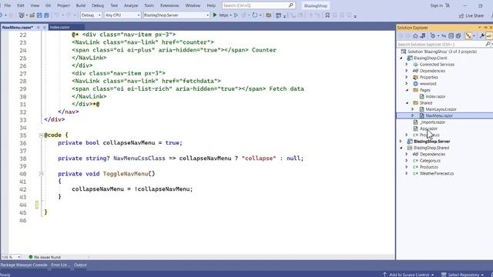Image resolution: width=493 pixels, height=277 pixels.
Task: Click the Save file toolbar icon
Action: tap(39, 15)
